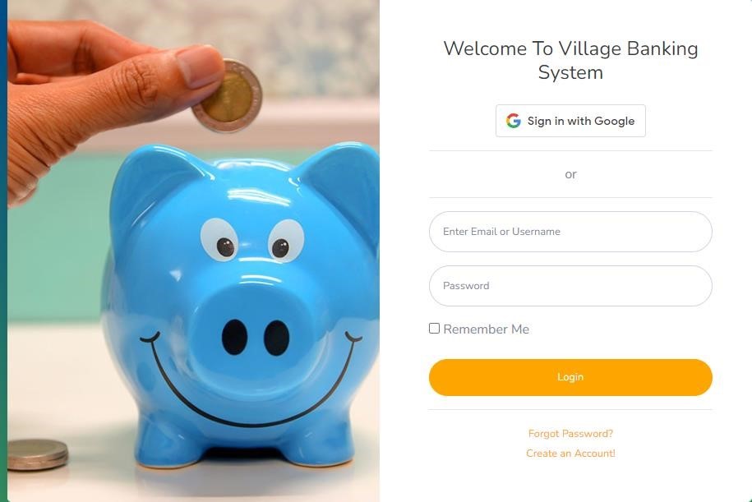
Task: Click the "or" divider text
Action: tap(570, 174)
